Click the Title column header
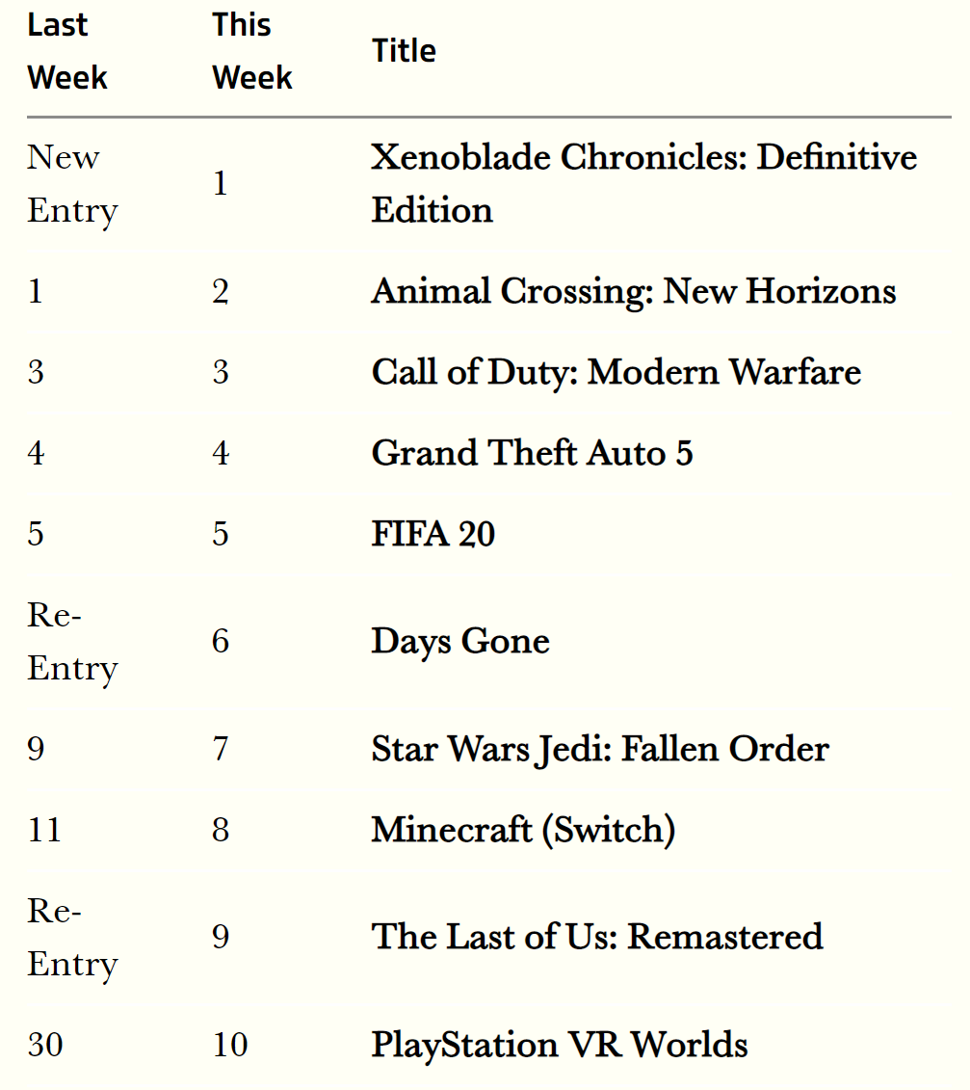Image resolution: width=970 pixels, height=1090 pixels. click(404, 51)
